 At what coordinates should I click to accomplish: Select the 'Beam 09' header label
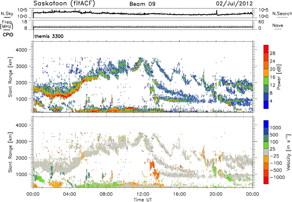click(x=142, y=4)
